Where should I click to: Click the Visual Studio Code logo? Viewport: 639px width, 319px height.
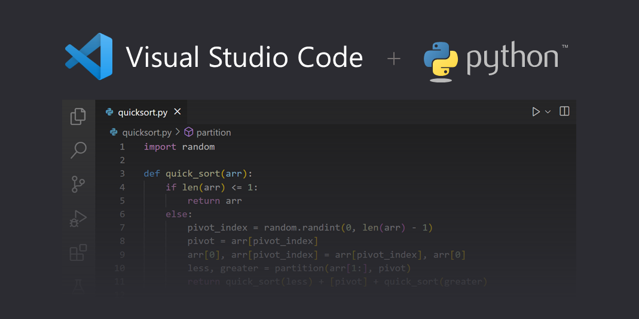[x=88, y=57]
